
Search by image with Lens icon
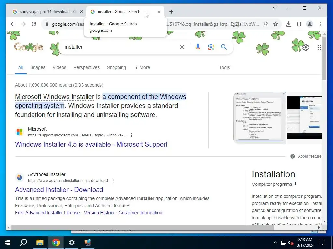coord(211,47)
